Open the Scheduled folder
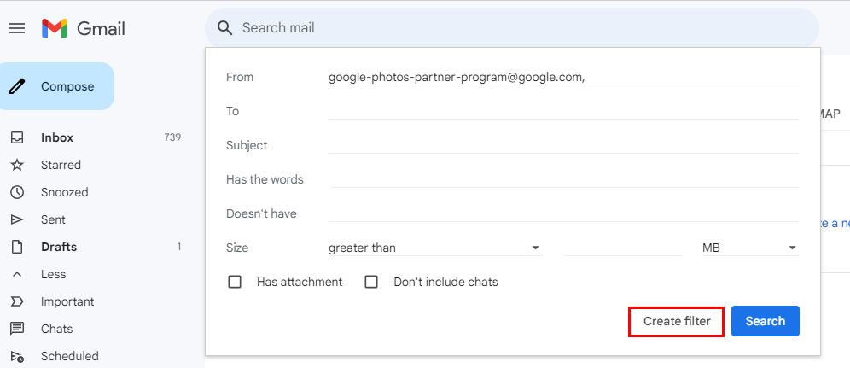Viewport: 850px width, 368px height. [69, 356]
